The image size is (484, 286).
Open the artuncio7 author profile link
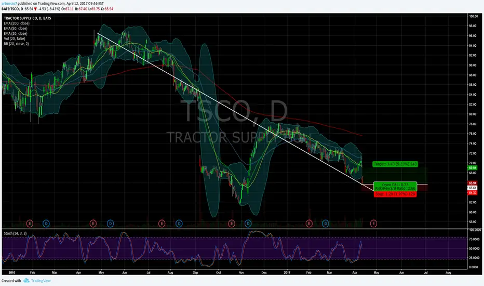[x=9, y=4]
